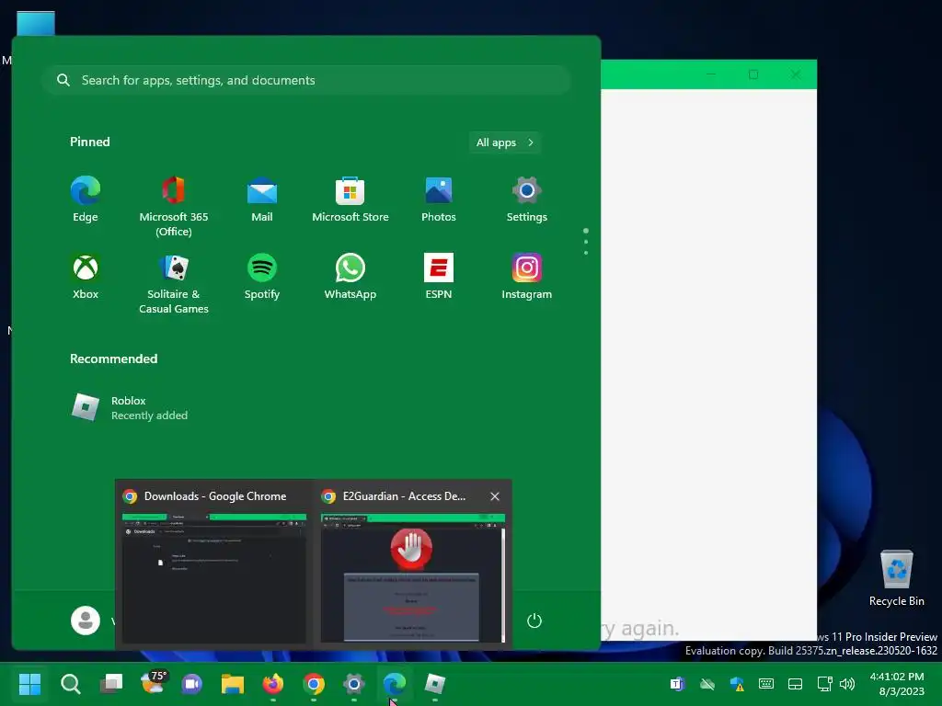The height and width of the screenshot is (706, 942).
Task: Close the E2Guardian preview window
Action: [x=494, y=496]
